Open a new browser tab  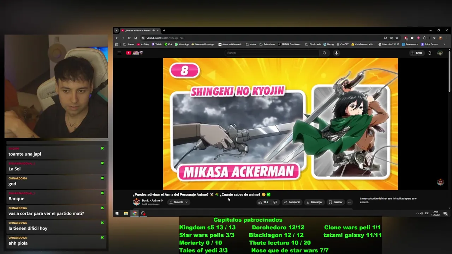(164, 30)
